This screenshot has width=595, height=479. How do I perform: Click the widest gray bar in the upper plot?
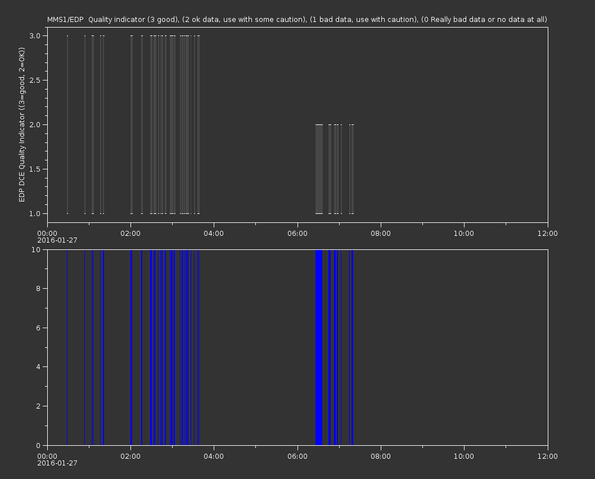(x=319, y=169)
